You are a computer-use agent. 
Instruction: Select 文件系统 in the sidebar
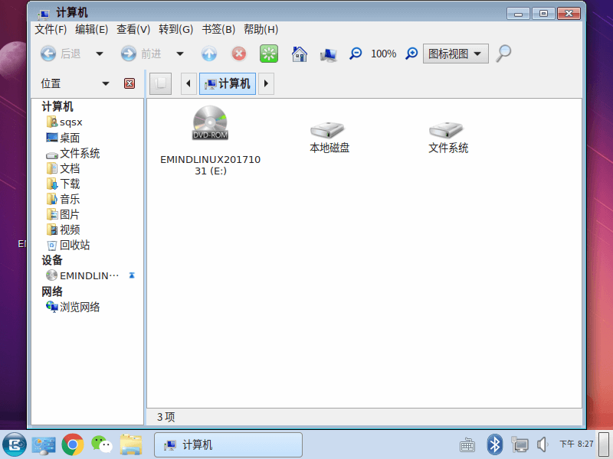click(73, 153)
